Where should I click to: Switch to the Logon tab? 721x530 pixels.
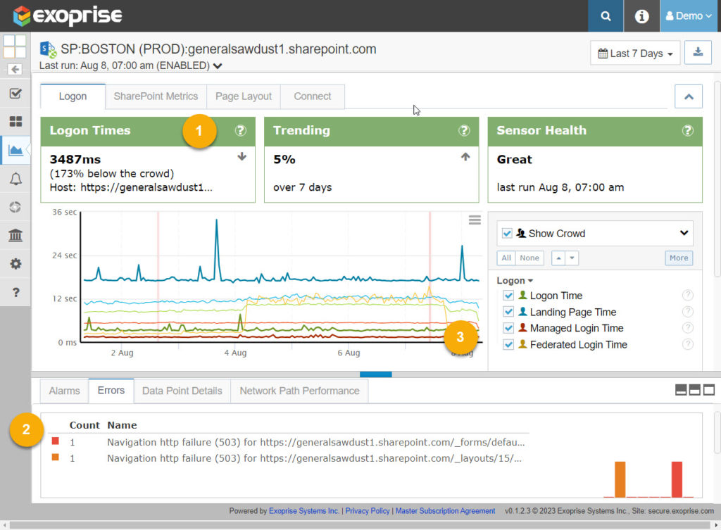(73, 96)
